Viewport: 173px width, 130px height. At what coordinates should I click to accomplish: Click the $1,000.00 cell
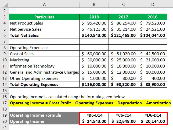(94, 78)
